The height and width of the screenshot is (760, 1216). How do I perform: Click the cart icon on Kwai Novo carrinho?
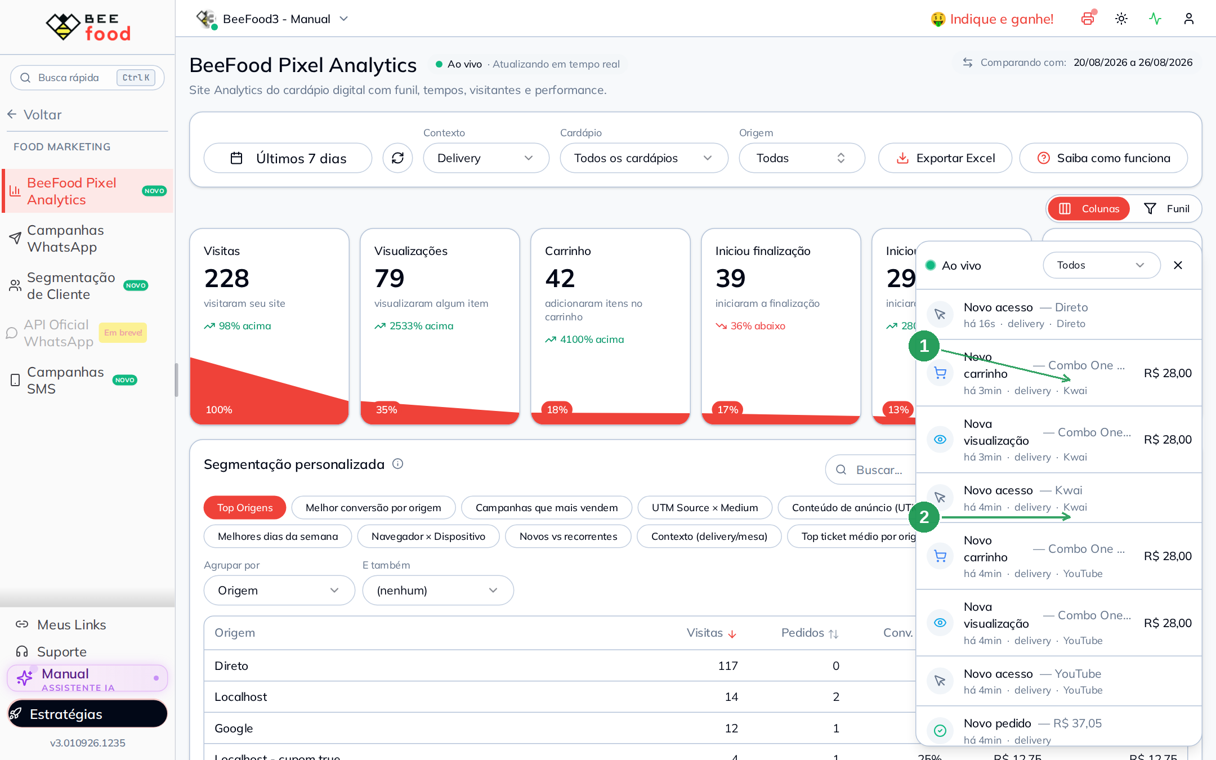coord(940,373)
